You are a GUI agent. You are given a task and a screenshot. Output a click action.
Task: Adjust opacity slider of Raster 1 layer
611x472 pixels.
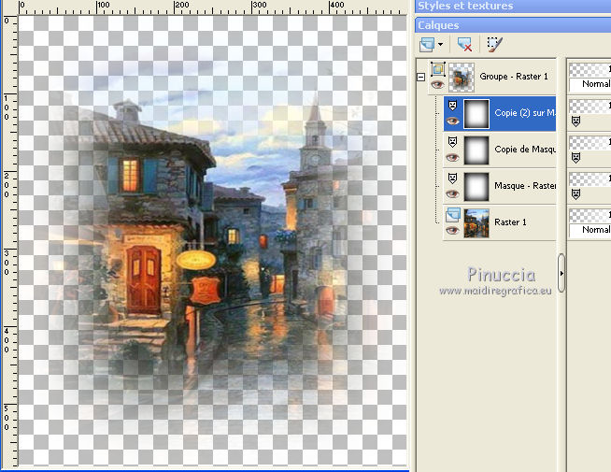(x=590, y=215)
